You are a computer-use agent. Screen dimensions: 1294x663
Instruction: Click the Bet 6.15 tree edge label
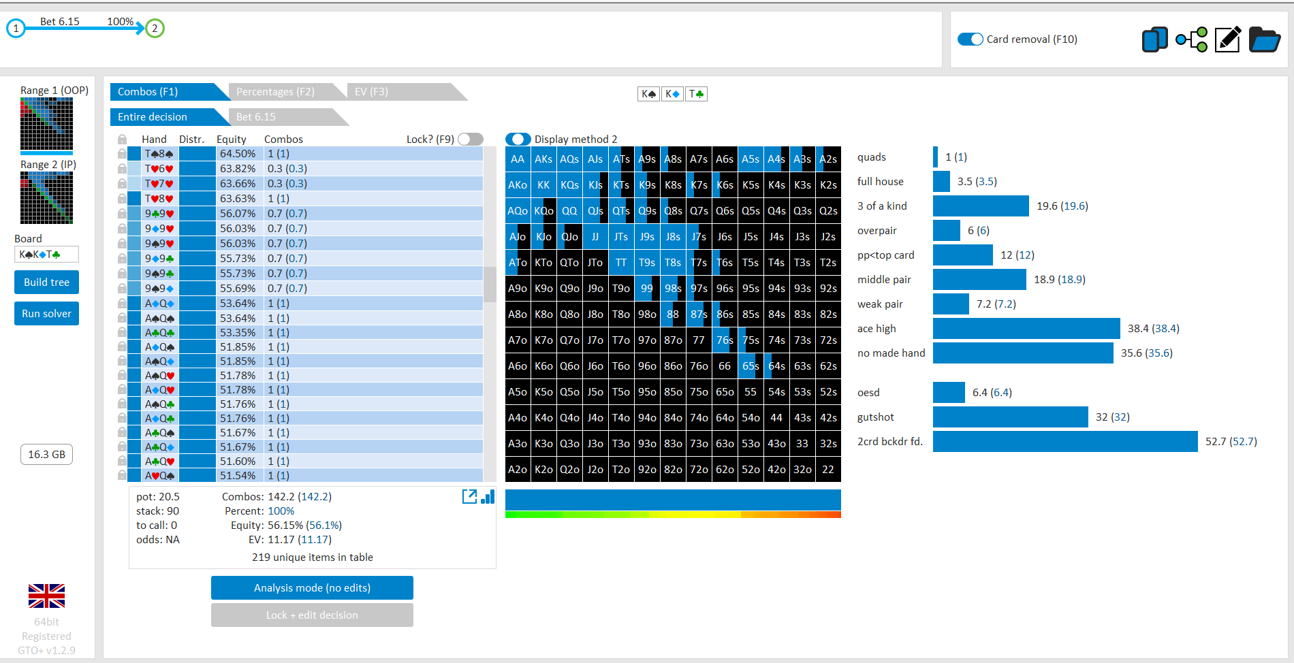click(x=60, y=22)
